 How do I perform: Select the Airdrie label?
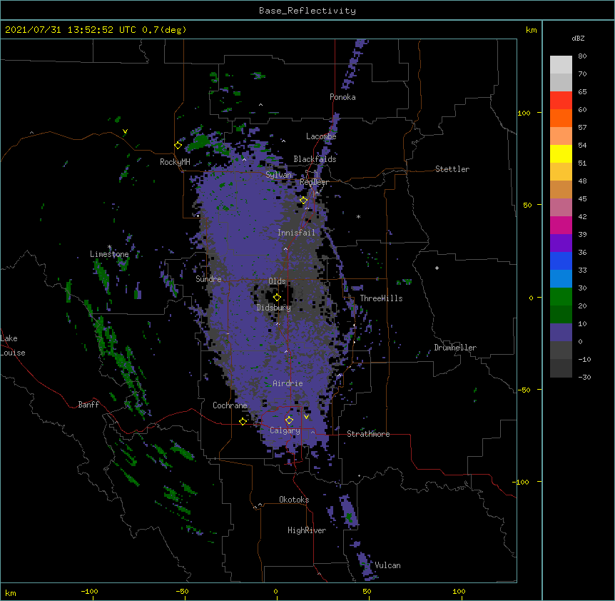click(x=288, y=383)
